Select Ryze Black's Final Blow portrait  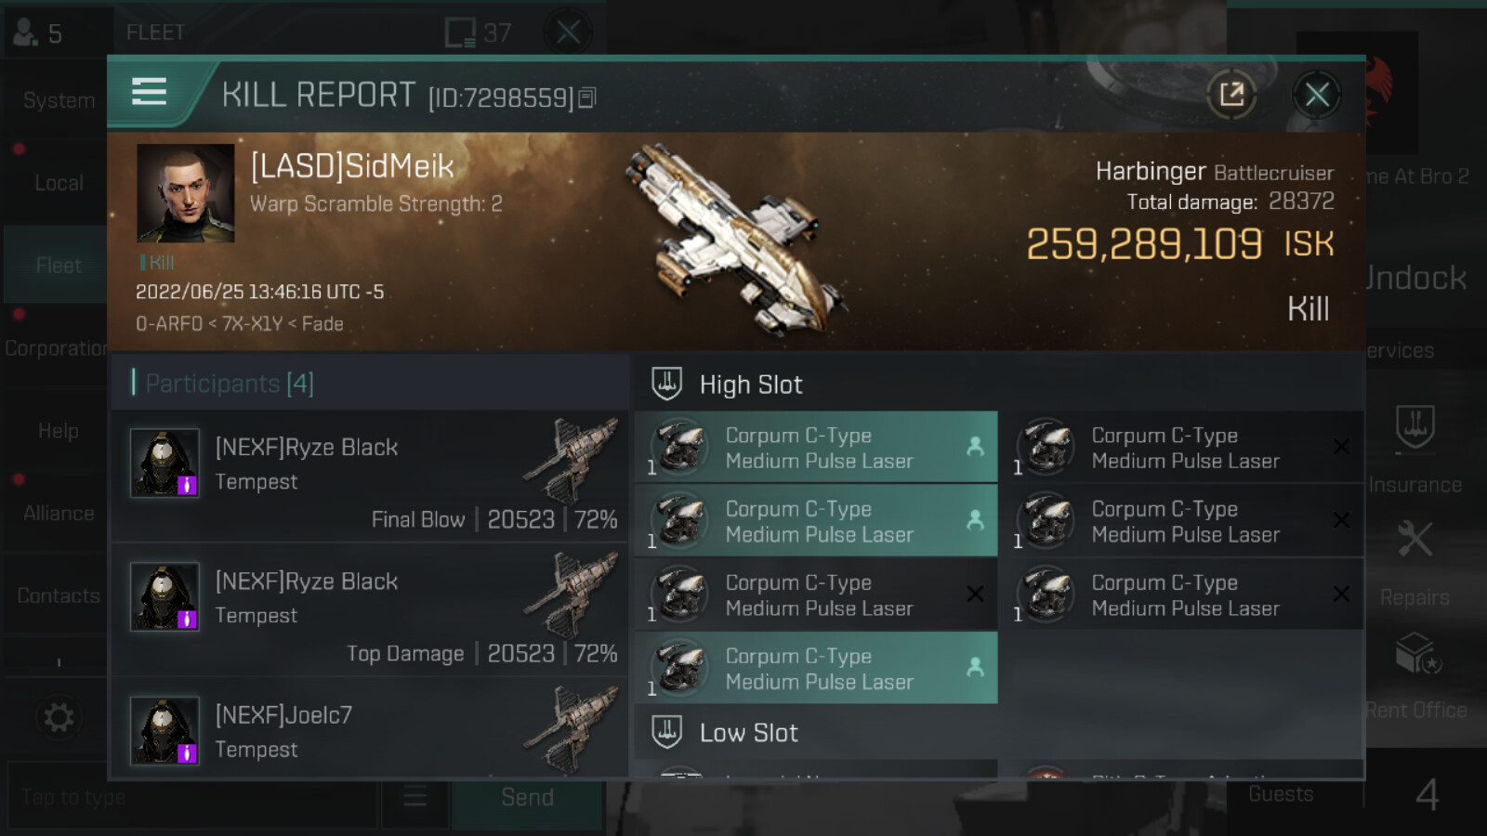tap(164, 463)
